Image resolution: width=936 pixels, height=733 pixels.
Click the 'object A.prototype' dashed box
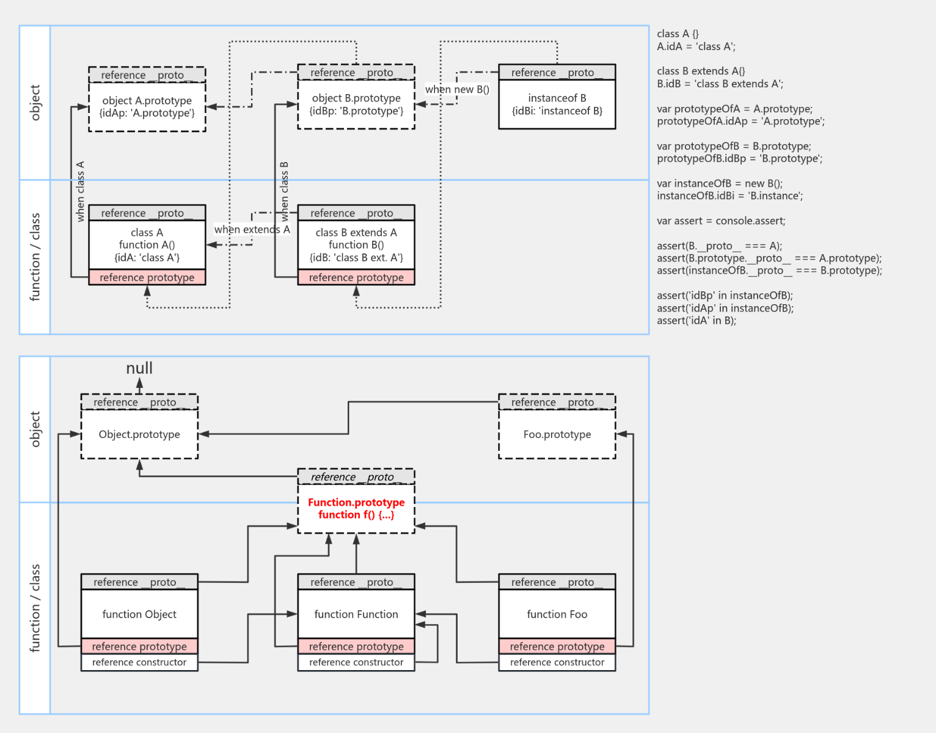coord(147,107)
